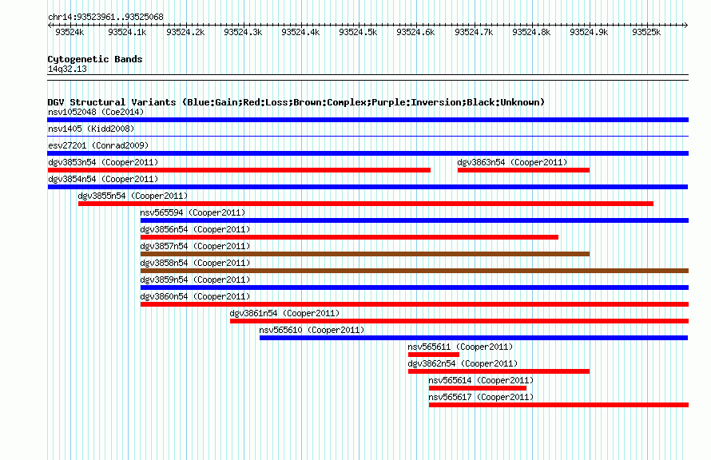Select the short nsv565611 red bar
711x460 pixels.
(434, 355)
